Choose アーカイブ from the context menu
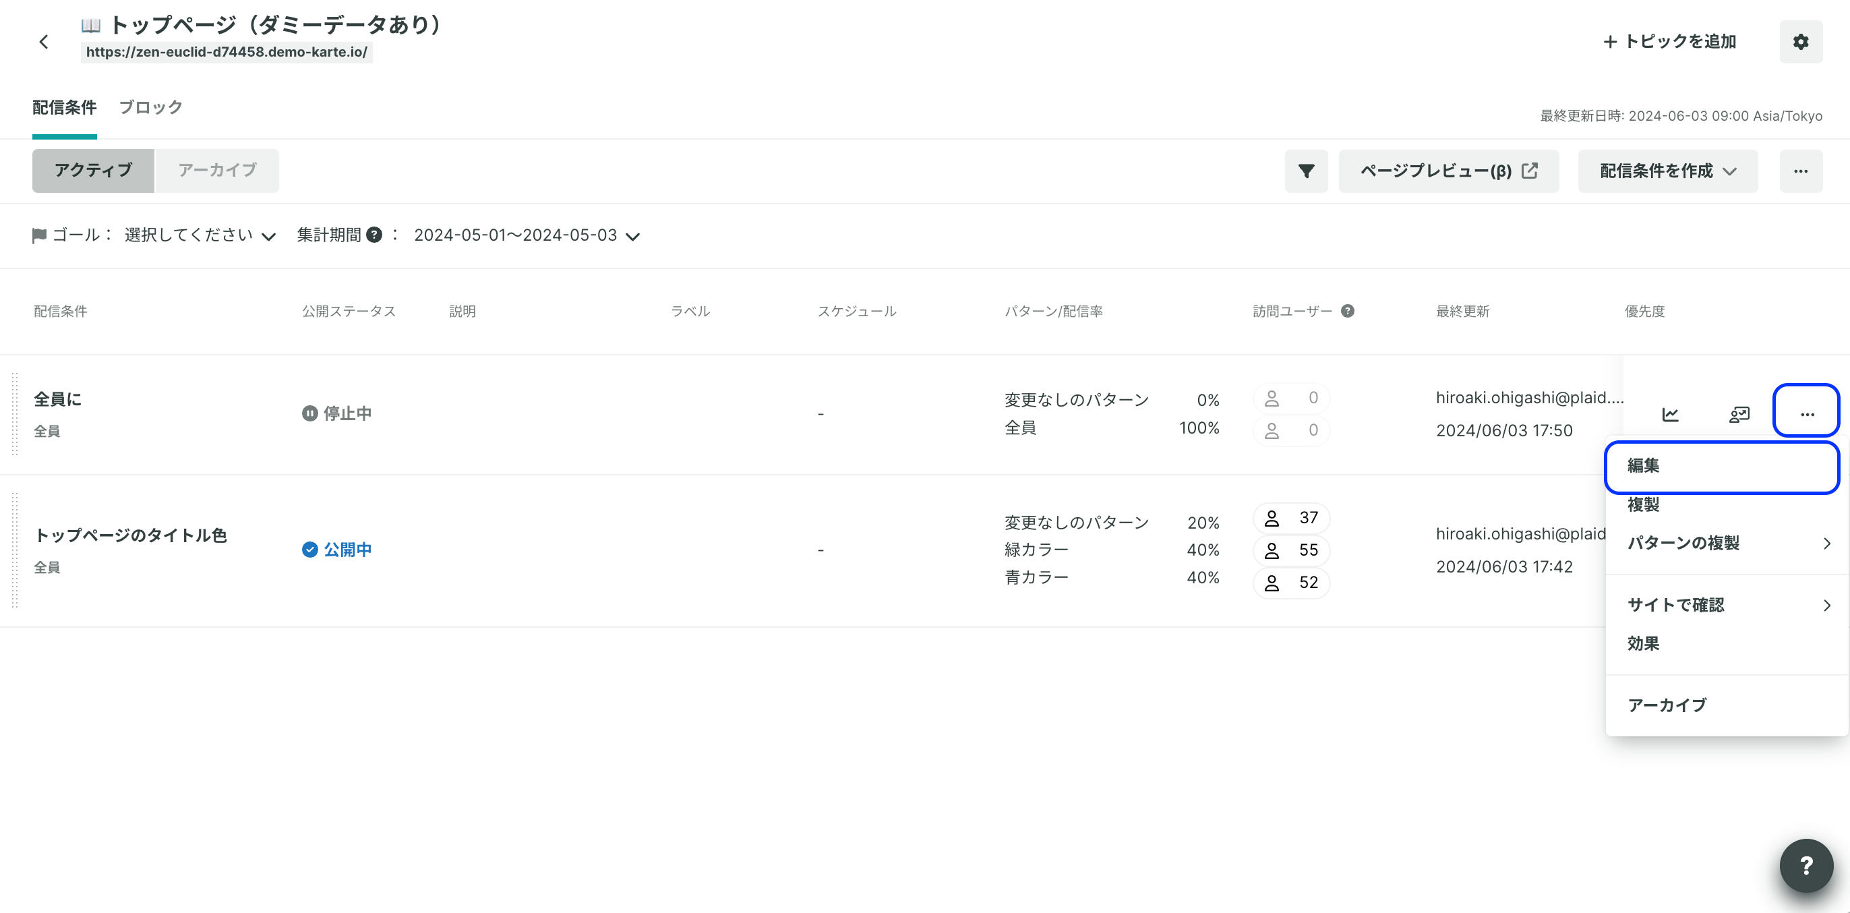Screen dimensions: 1850x913 coord(1727,705)
